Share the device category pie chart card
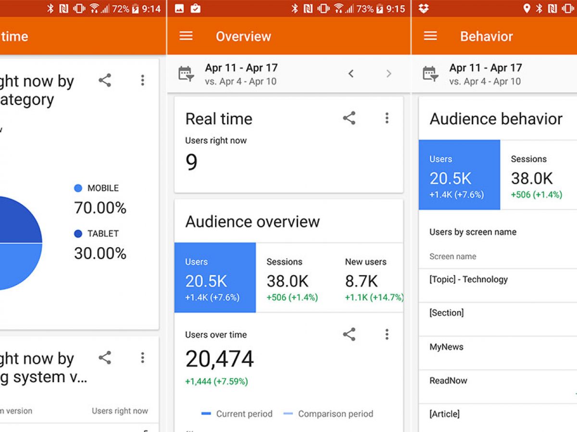Screen dimensions: 577x432 tap(105, 80)
